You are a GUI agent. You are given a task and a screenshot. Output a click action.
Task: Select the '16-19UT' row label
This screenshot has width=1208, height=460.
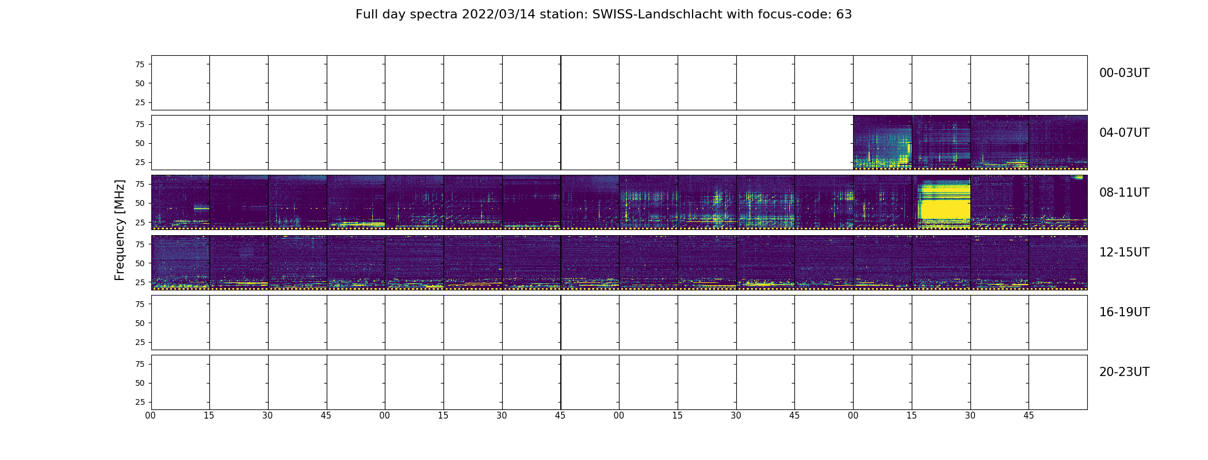coord(1124,312)
